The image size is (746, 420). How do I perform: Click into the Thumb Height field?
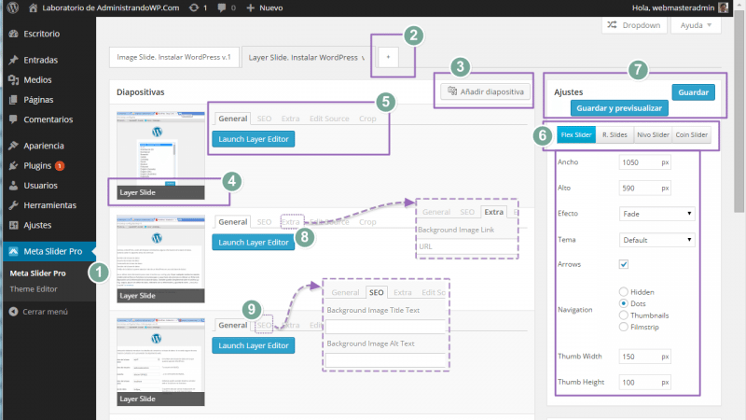pos(644,382)
